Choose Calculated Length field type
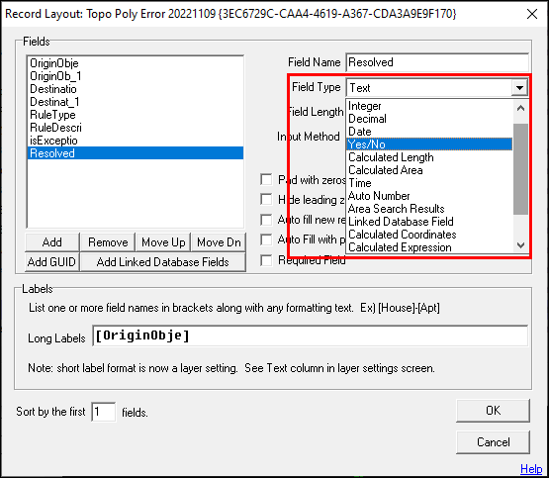This screenshot has width=549, height=478. (429, 157)
